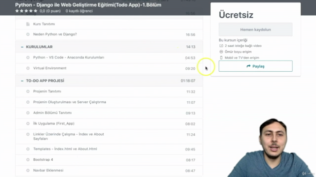
Task: Click play icon beside Neden Python ve Django?
Action: [28, 34]
